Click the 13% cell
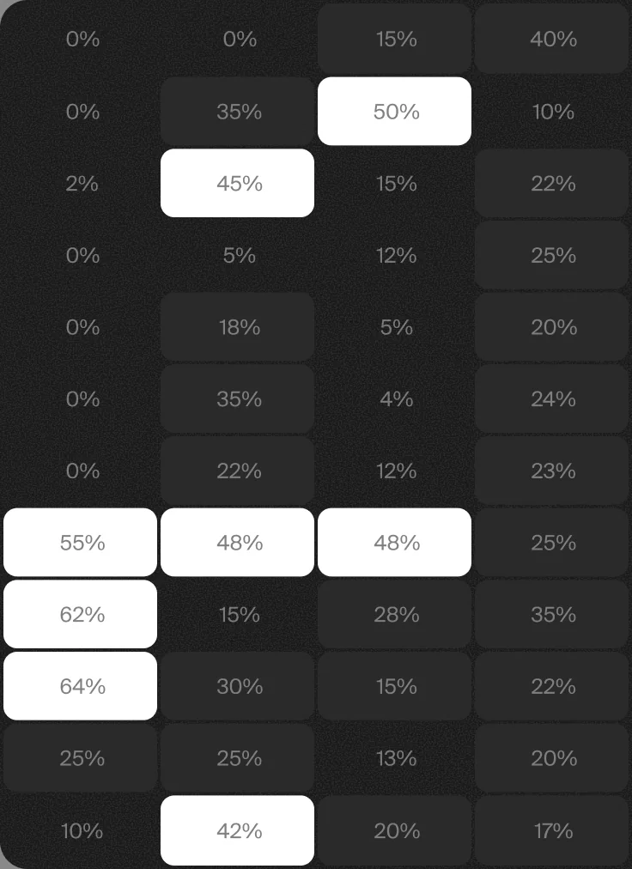This screenshot has height=869, width=632. tap(394, 757)
